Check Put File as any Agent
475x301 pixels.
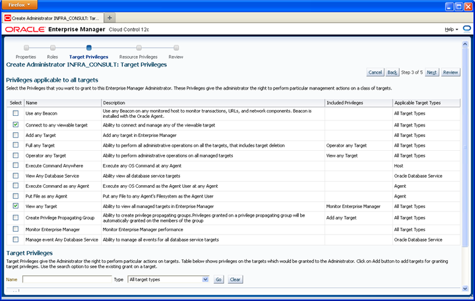pyautogui.click(x=15, y=196)
